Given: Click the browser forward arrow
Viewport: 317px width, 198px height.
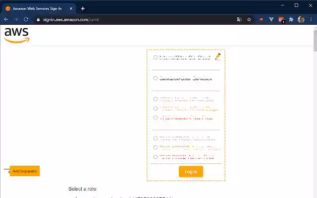Looking at the screenshot, I should point(16,19).
